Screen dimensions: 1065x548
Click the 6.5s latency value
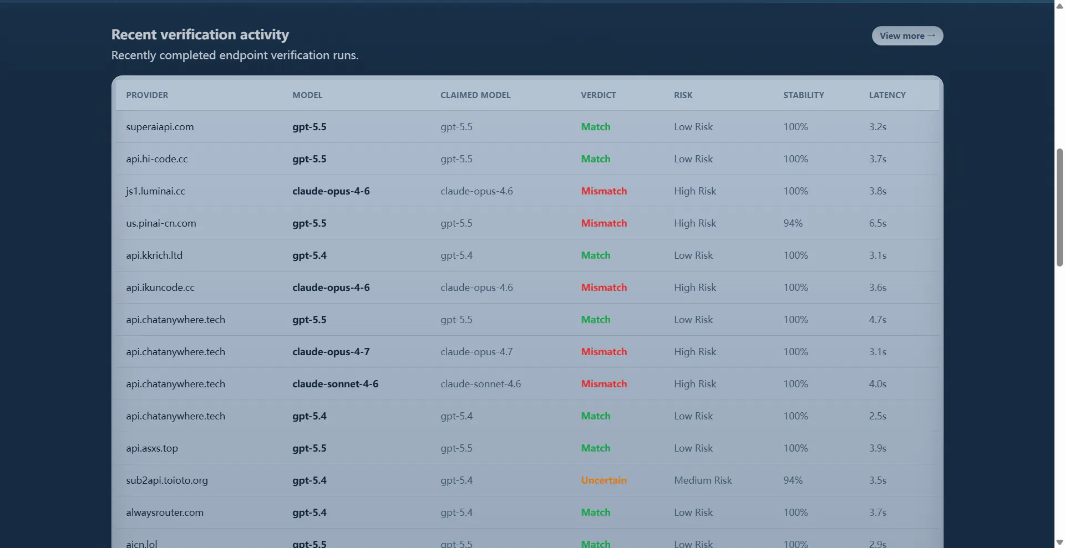pos(878,223)
